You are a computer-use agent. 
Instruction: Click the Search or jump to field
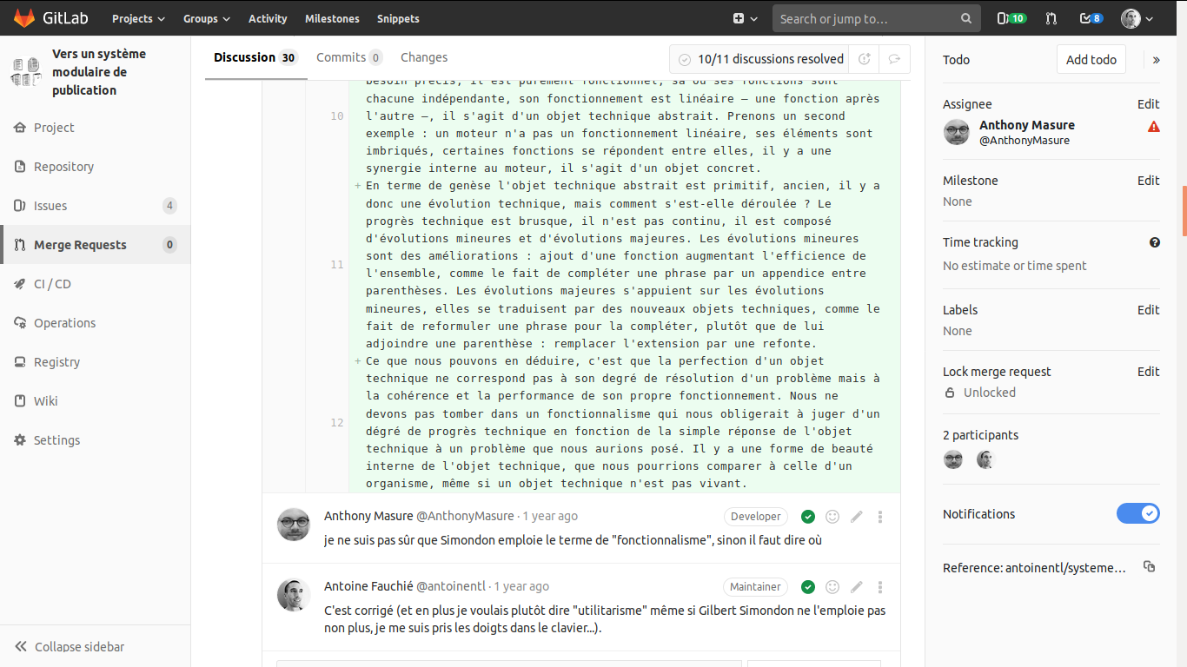[x=869, y=18]
